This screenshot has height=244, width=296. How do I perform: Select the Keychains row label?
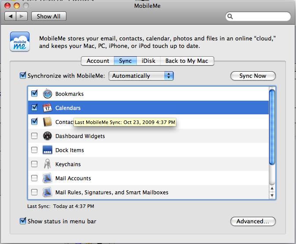(68, 164)
